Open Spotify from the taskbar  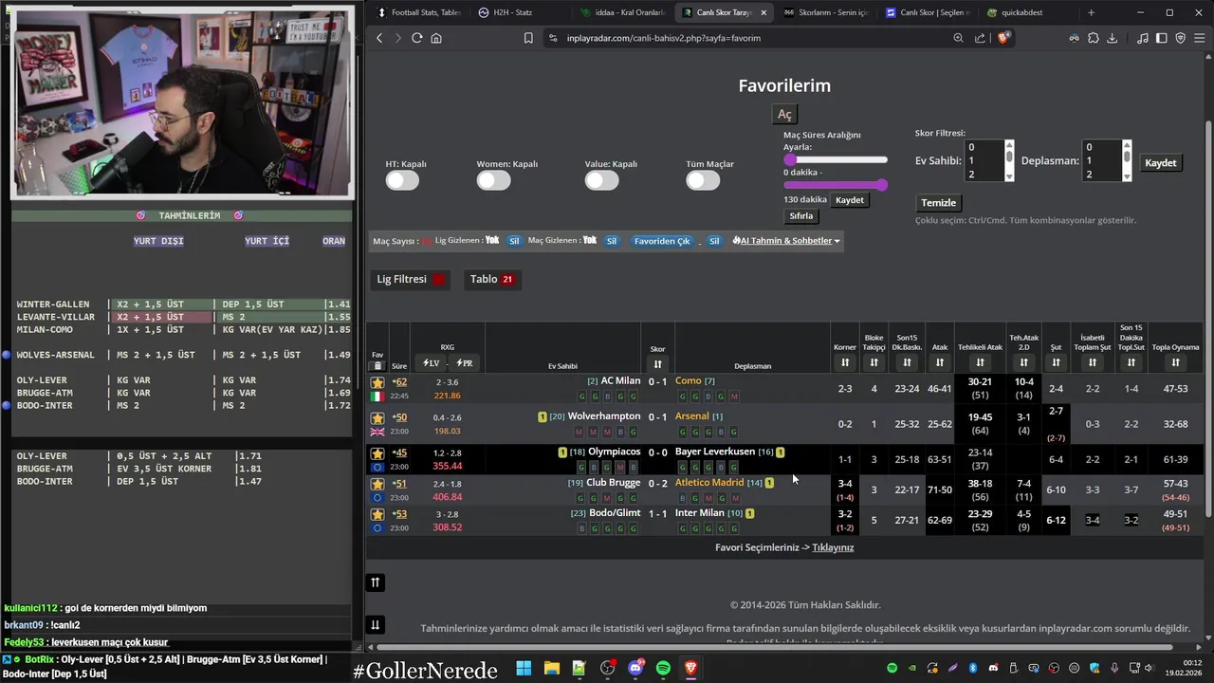tap(663, 668)
